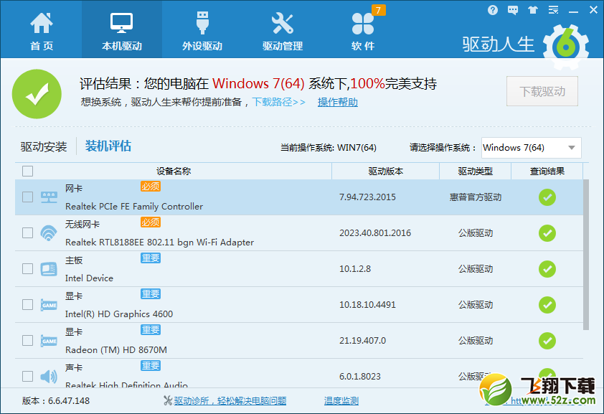Click the green check for Intel Device row
The image size is (604, 414).
(547, 269)
